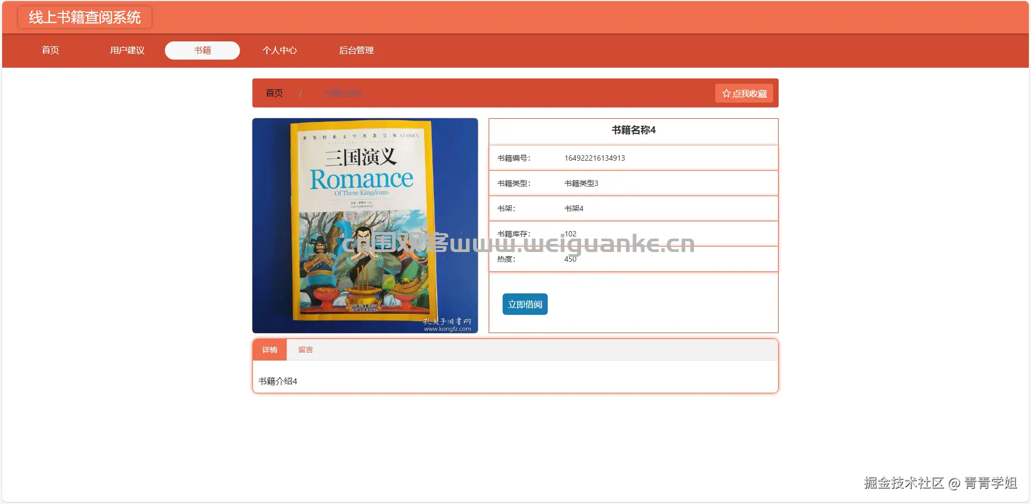The image size is (1031, 504).
Task: Open 个人中心 from the navigation bar
Action: pyautogui.click(x=279, y=50)
